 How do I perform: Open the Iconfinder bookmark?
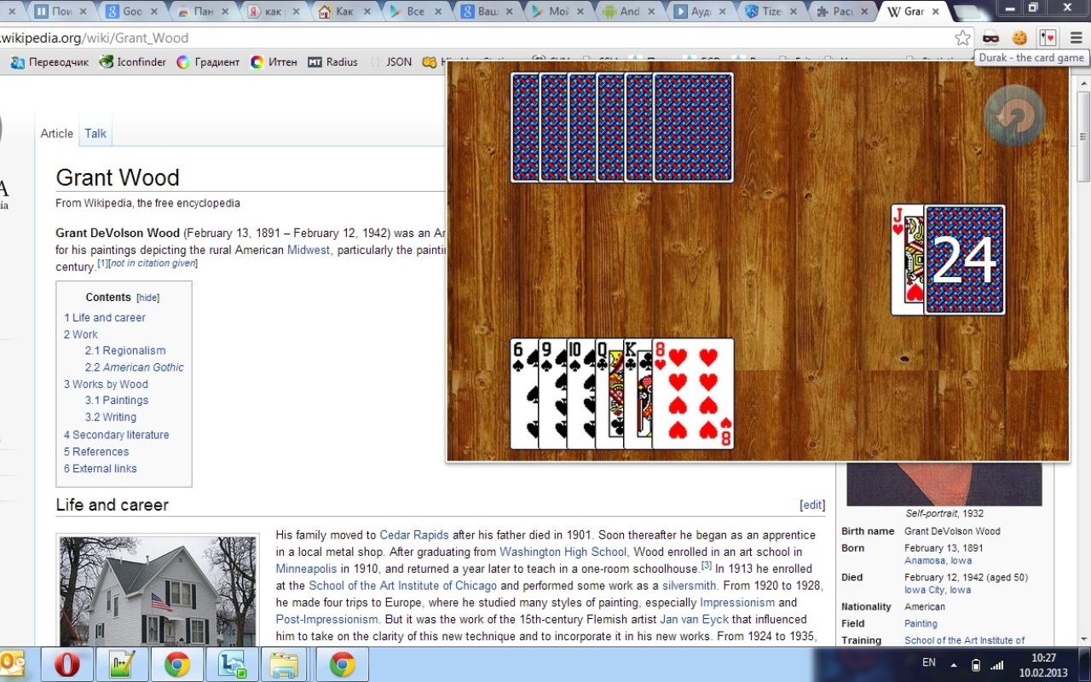(133, 62)
